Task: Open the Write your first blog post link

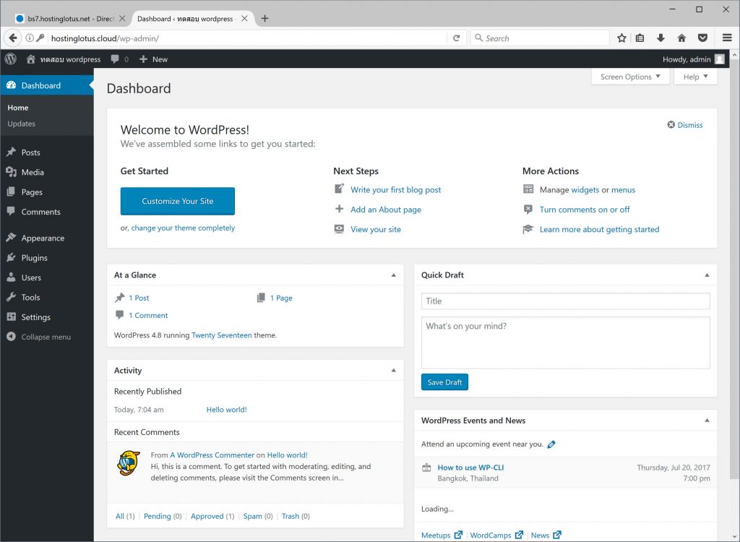Action: point(395,190)
